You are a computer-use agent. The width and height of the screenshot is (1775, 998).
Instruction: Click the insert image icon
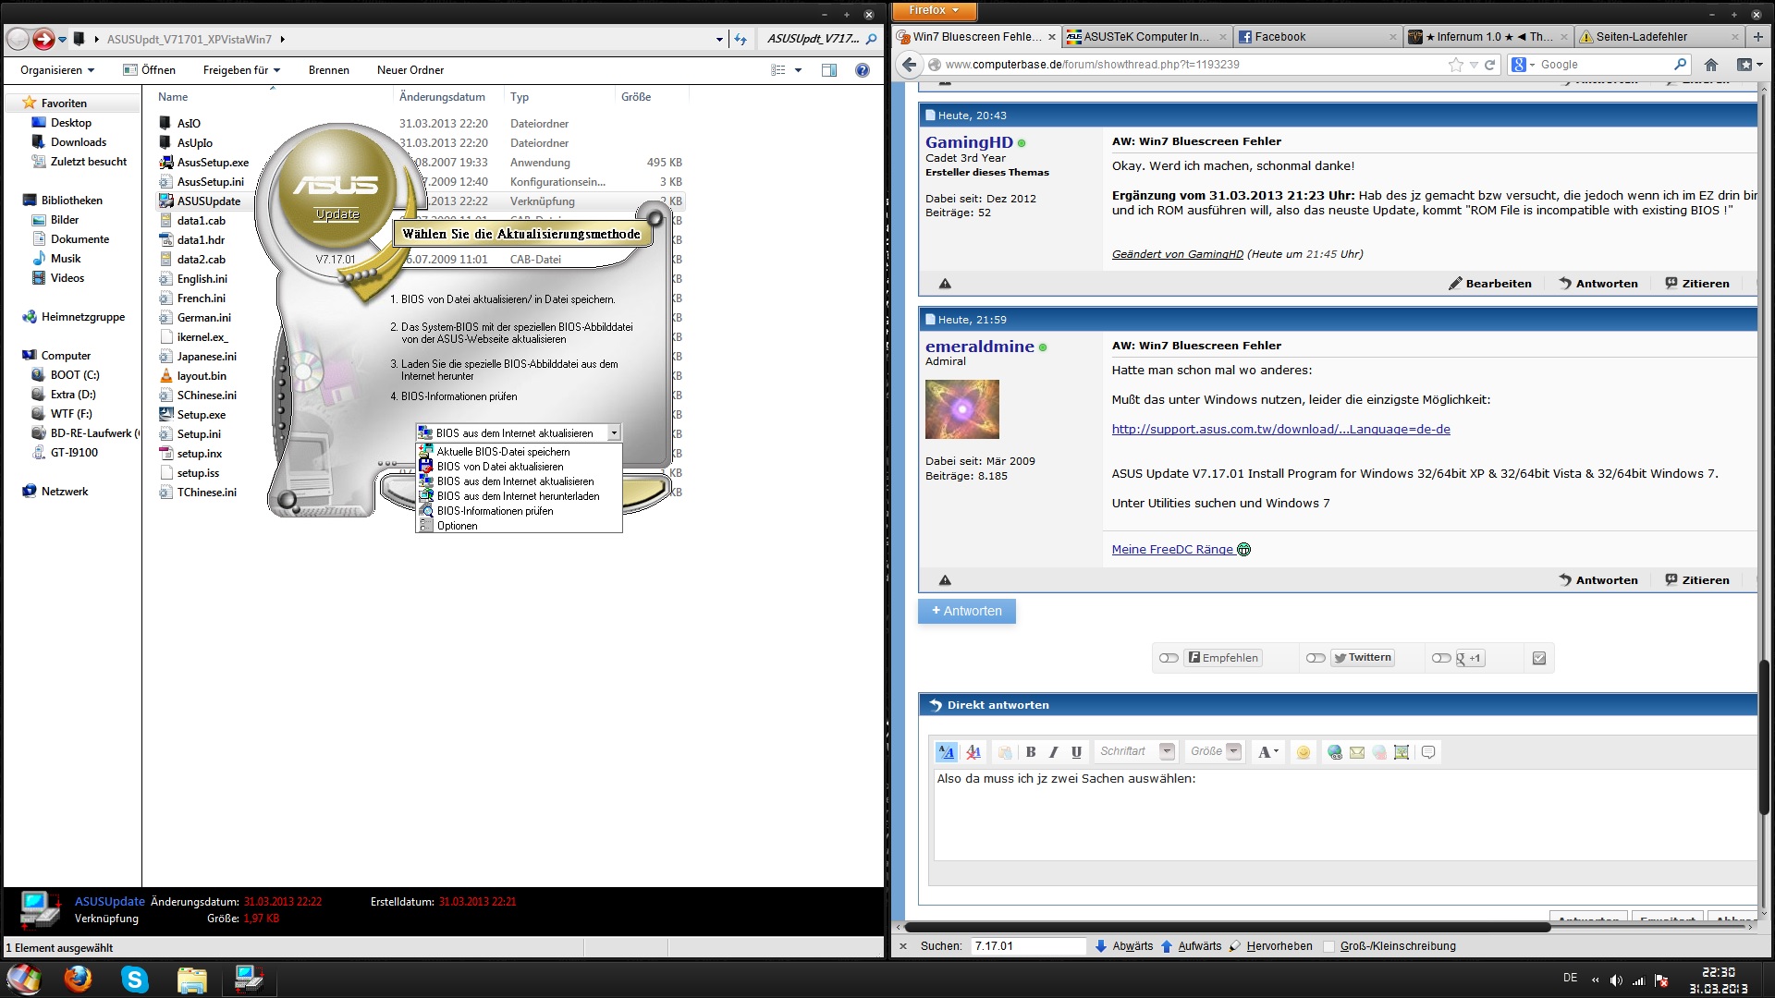tap(1402, 752)
